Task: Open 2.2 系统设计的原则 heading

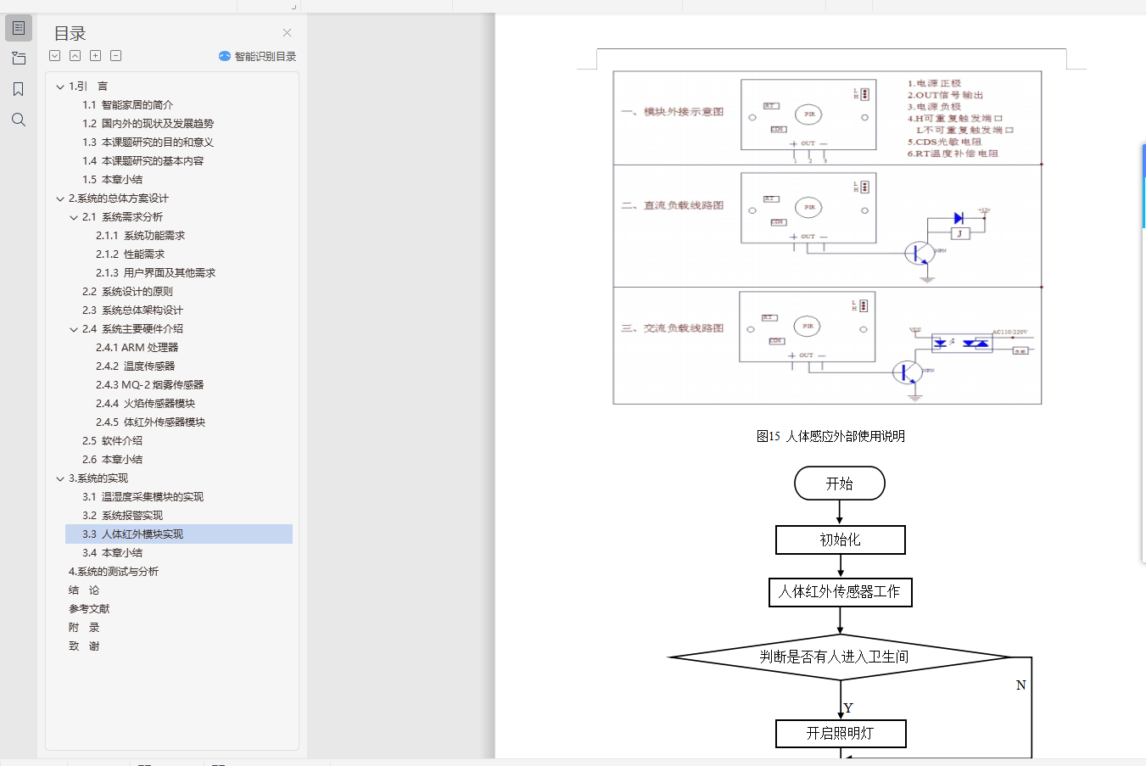Action: [x=127, y=292]
